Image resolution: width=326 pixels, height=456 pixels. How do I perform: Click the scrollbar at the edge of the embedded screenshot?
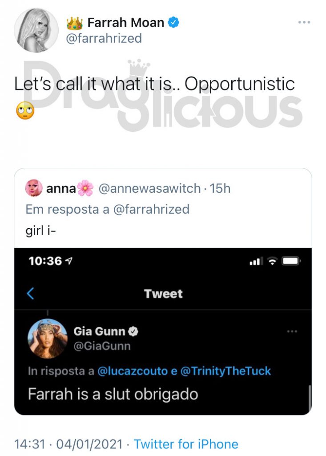[310, 399]
